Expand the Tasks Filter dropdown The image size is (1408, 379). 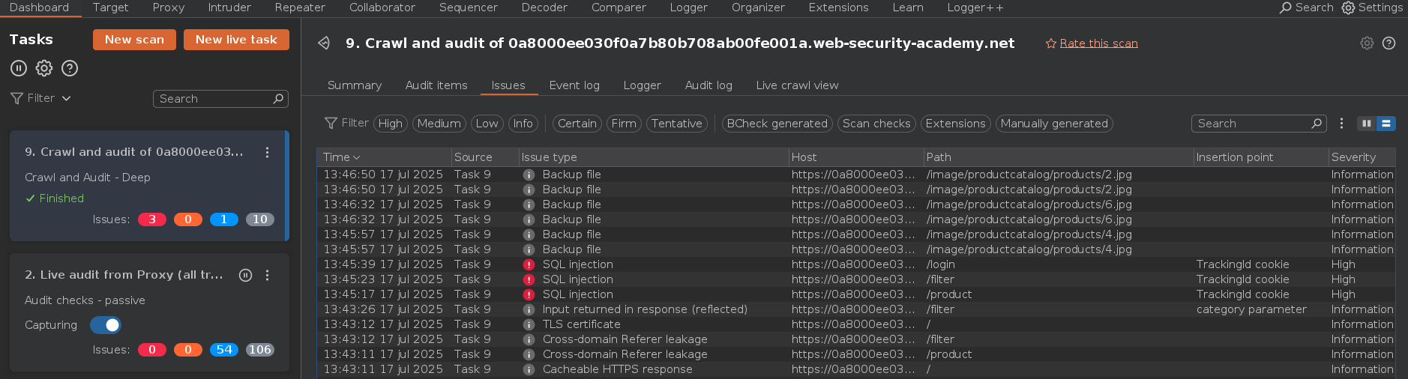click(41, 98)
